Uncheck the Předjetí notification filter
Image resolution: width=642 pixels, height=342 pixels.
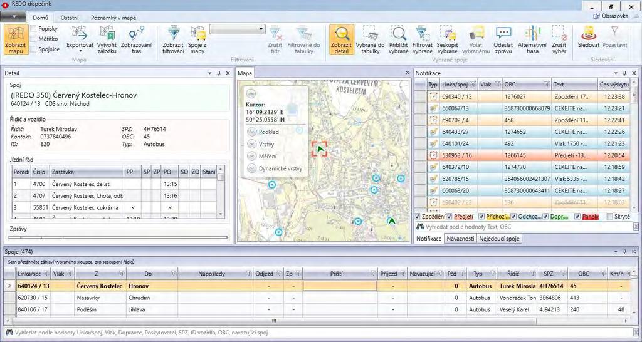point(449,216)
